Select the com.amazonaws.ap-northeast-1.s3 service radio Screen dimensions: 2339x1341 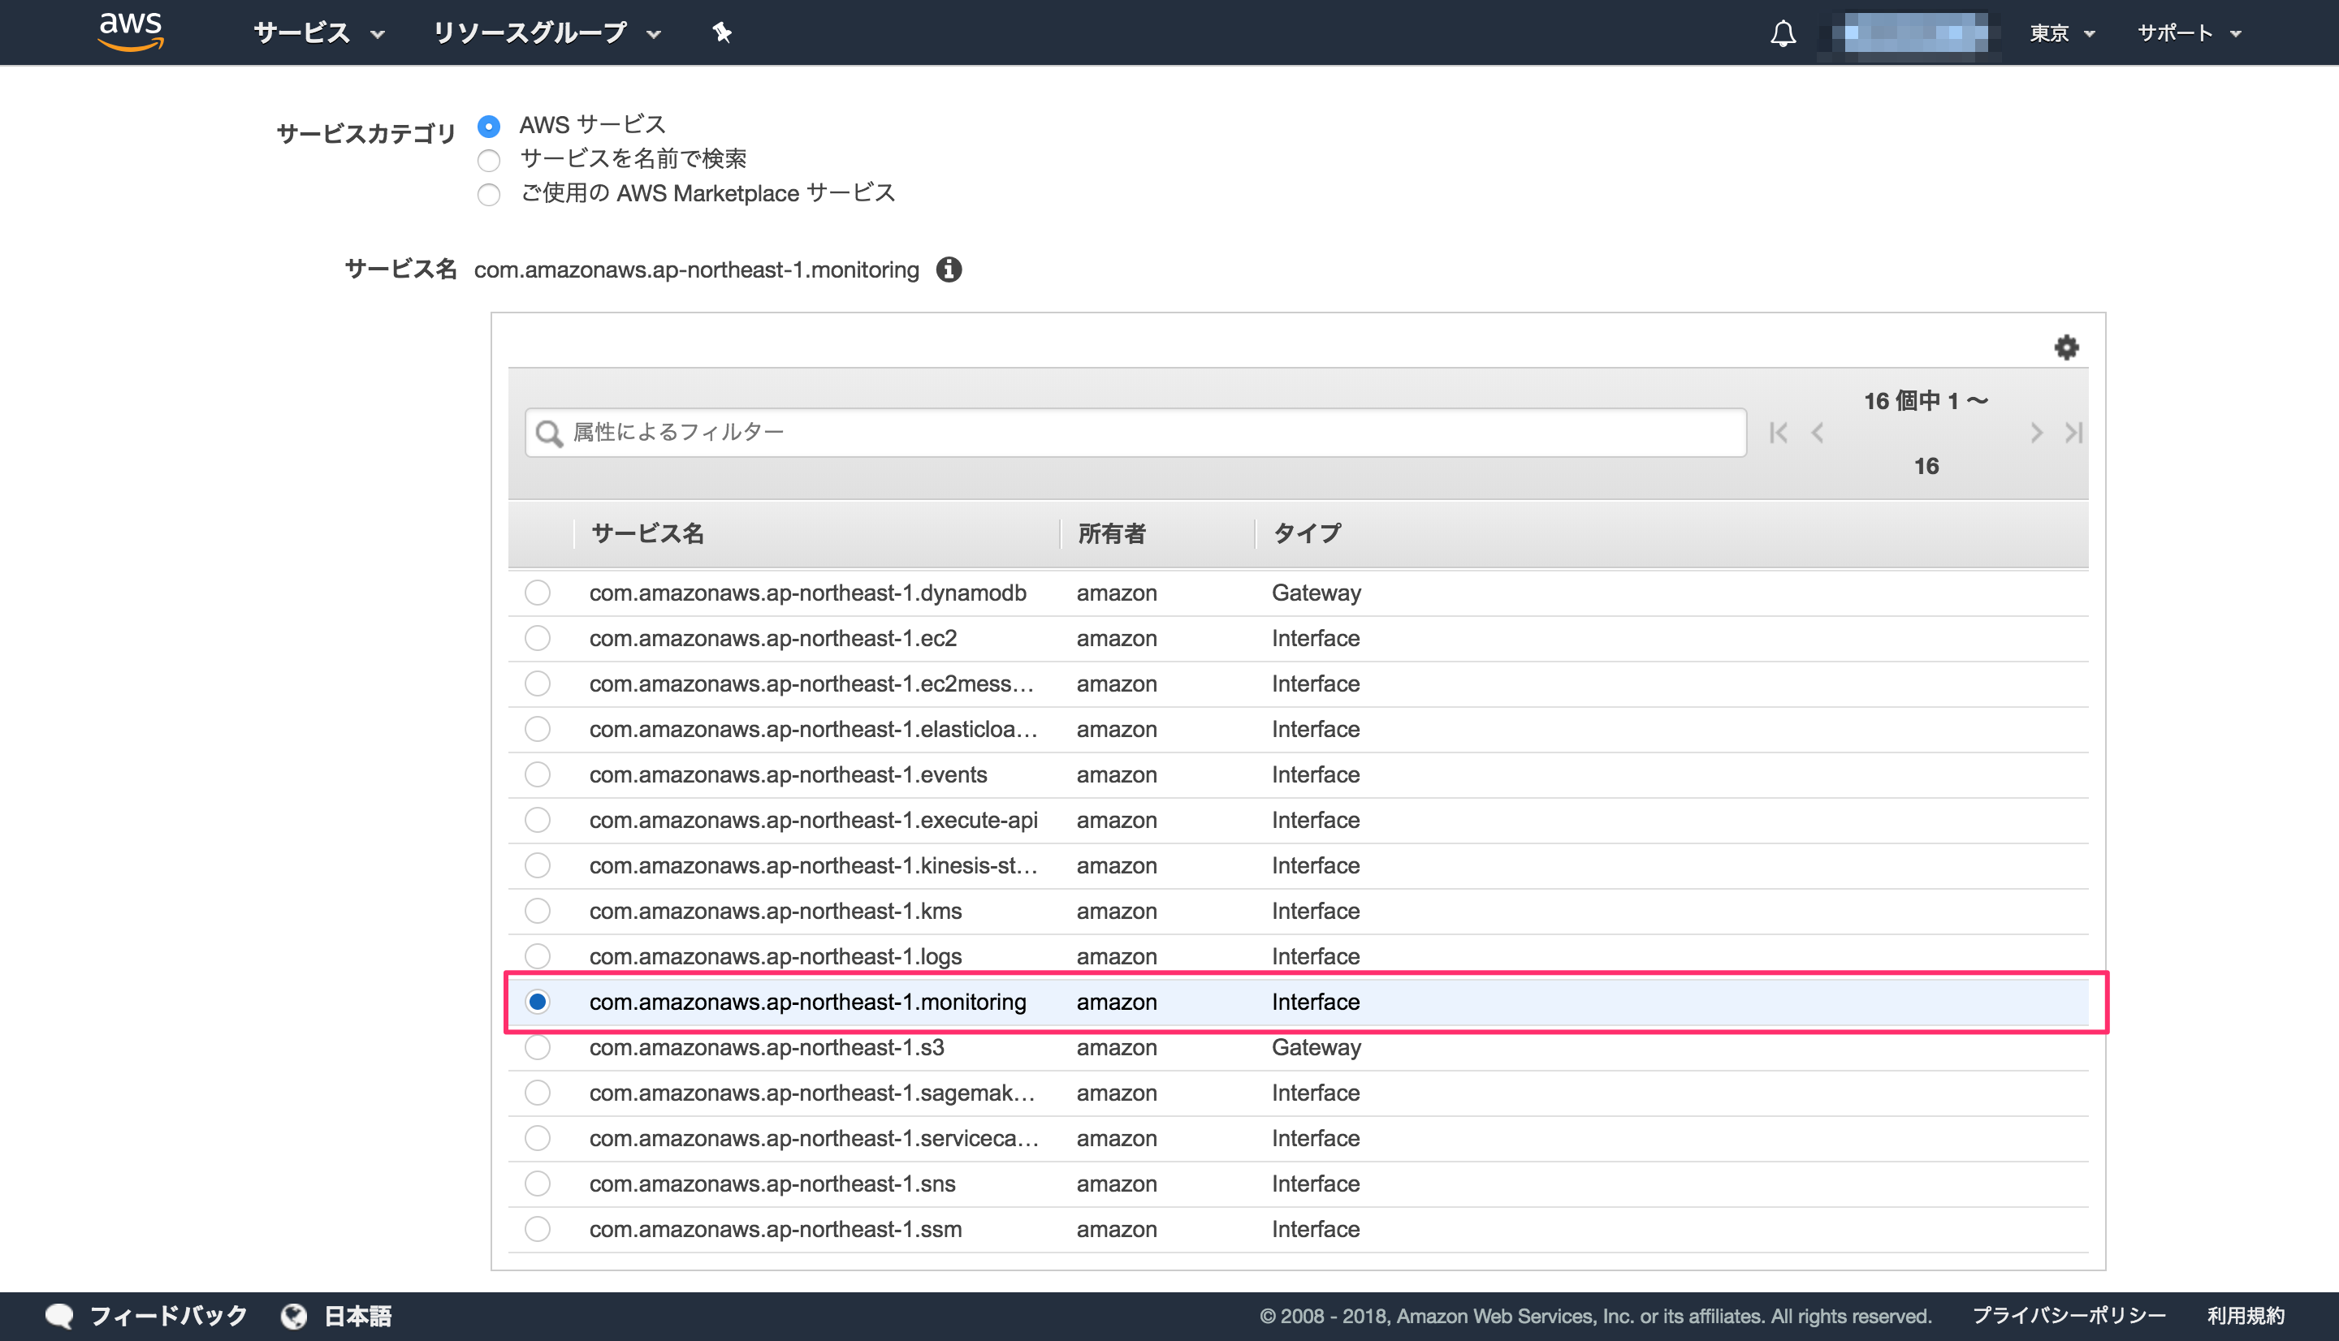click(538, 1047)
